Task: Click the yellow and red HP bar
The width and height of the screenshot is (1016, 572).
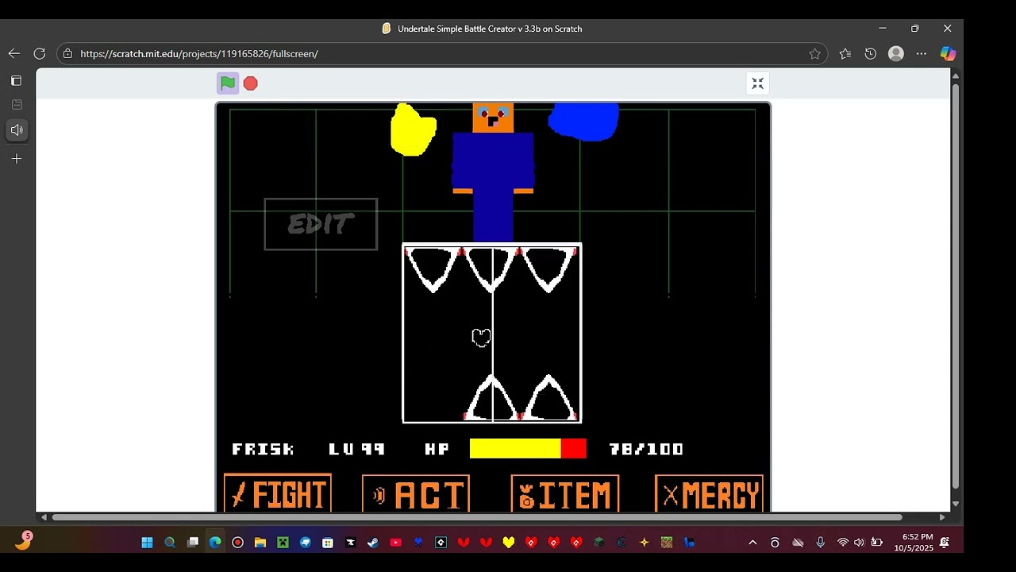Action: (528, 449)
